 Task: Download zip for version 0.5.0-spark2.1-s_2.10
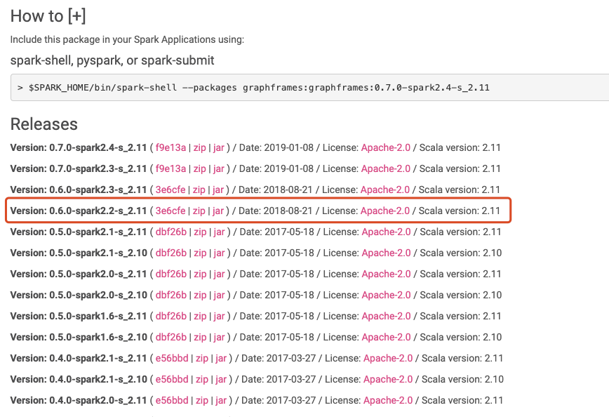(200, 253)
